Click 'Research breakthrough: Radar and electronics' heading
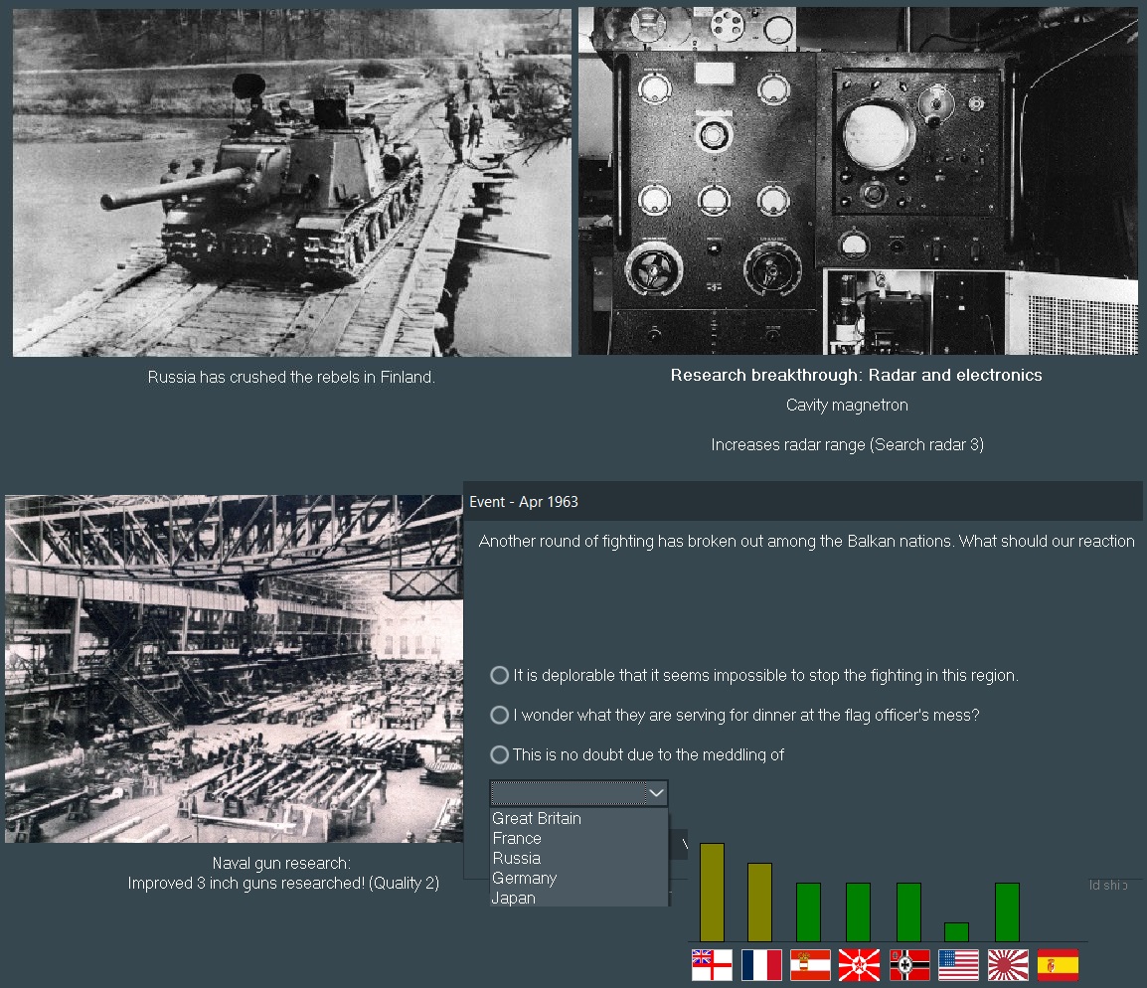Image resolution: width=1147 pixels, height=988 pixels. pos(856,375)
